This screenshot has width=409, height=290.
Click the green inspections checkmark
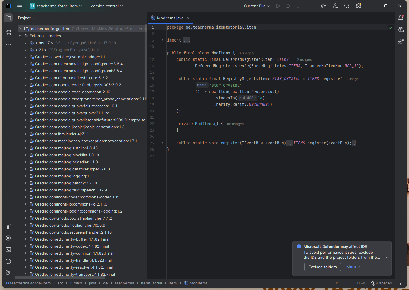pyautogui.click(x=391, y=28)
